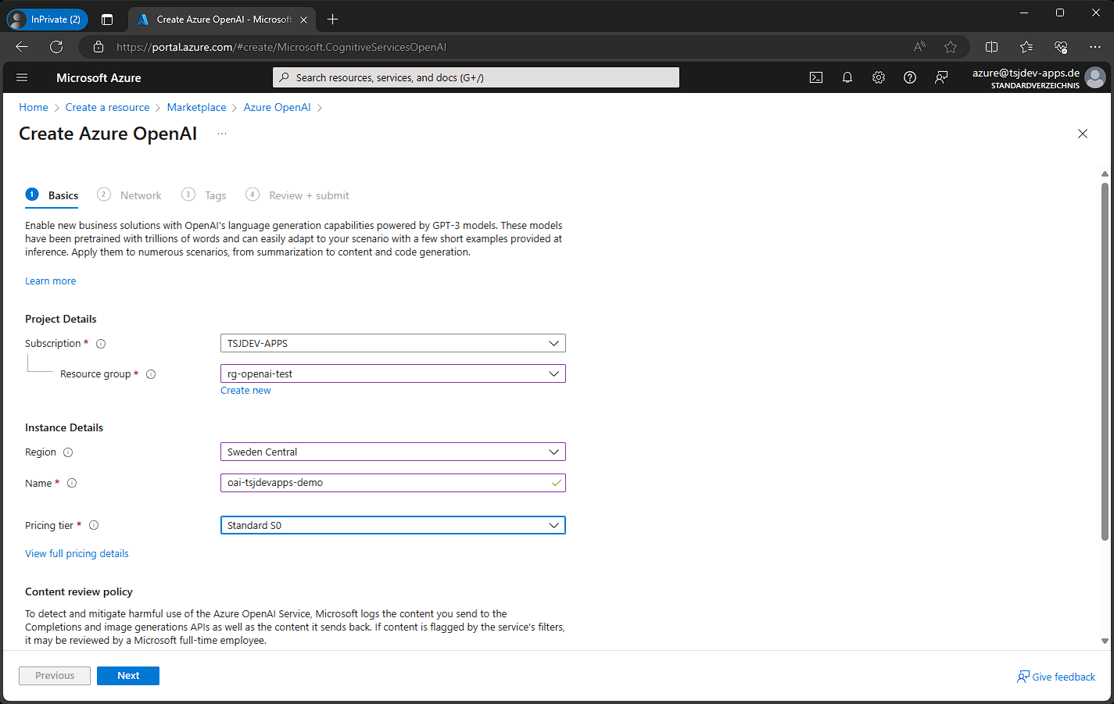Viewport: 1114px width, 704px height.
Task: Open the Resource group dropdown
Action: click(x=392, y=373)
